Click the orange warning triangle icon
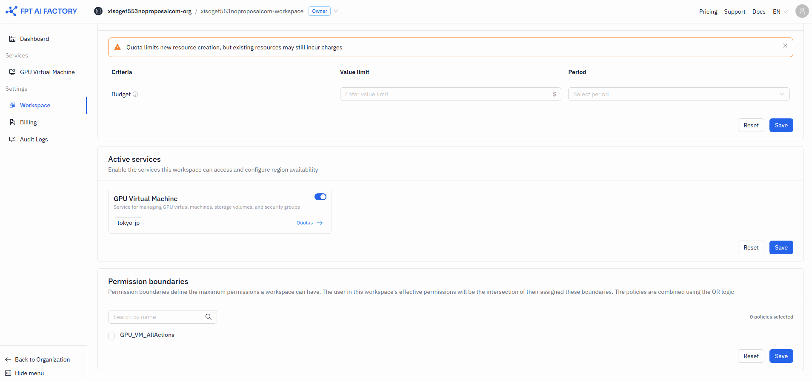This screenshot has height=382, width=812. (117, 47)
